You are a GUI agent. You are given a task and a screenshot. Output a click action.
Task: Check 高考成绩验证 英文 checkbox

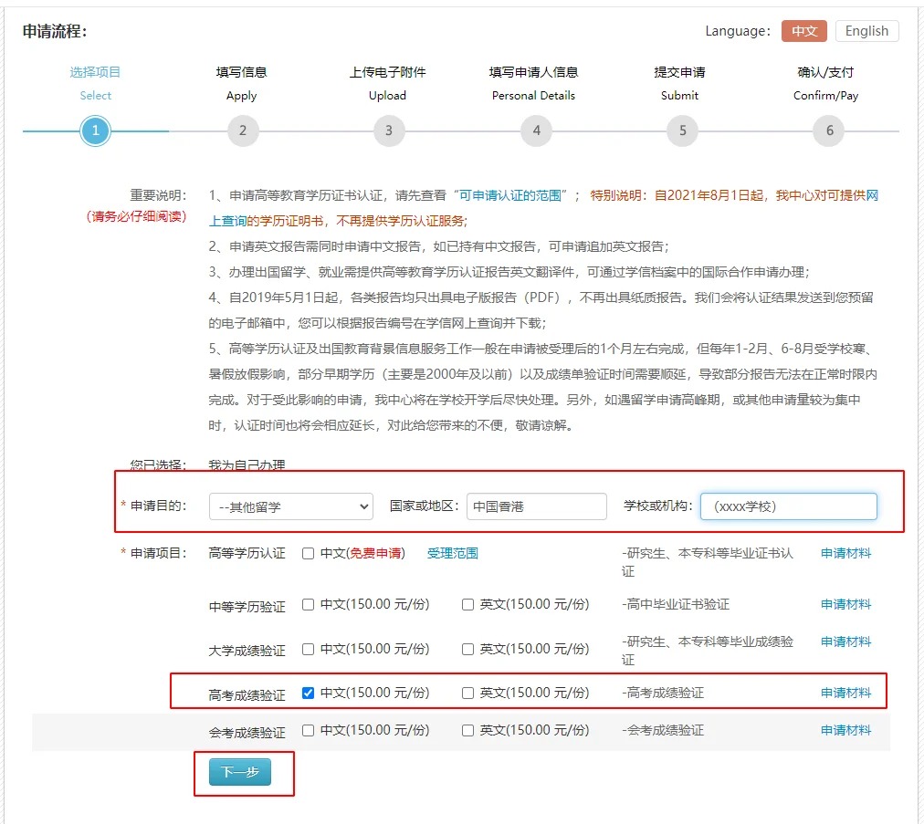pos(467,694)
